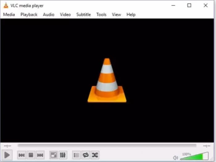Mute audio via speaker icon
216x162 pixels.
[176, 158]
